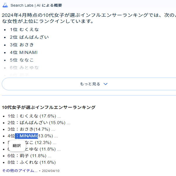This screenshot has width=176, height=176.
Task: Click the chevron next to もっと見る
Action: click(106, 84)
